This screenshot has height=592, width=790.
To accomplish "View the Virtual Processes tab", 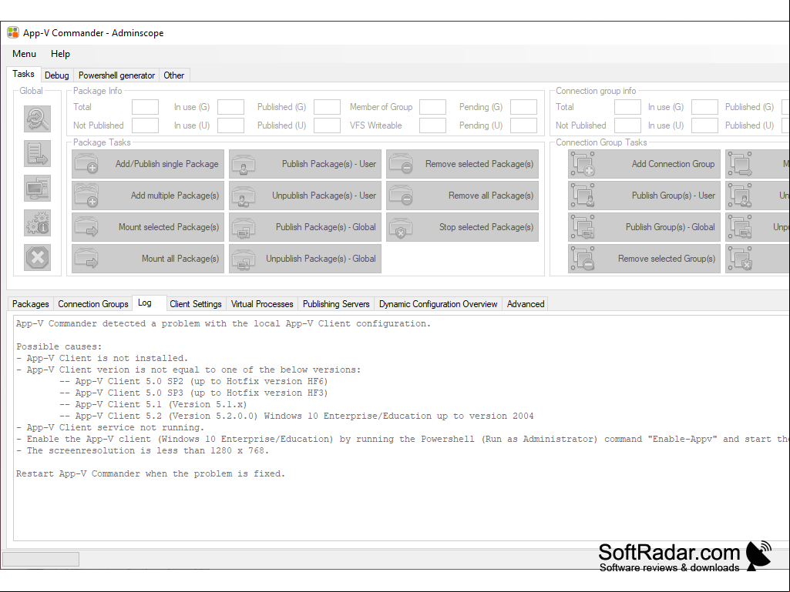I will [x=262, y=304].
